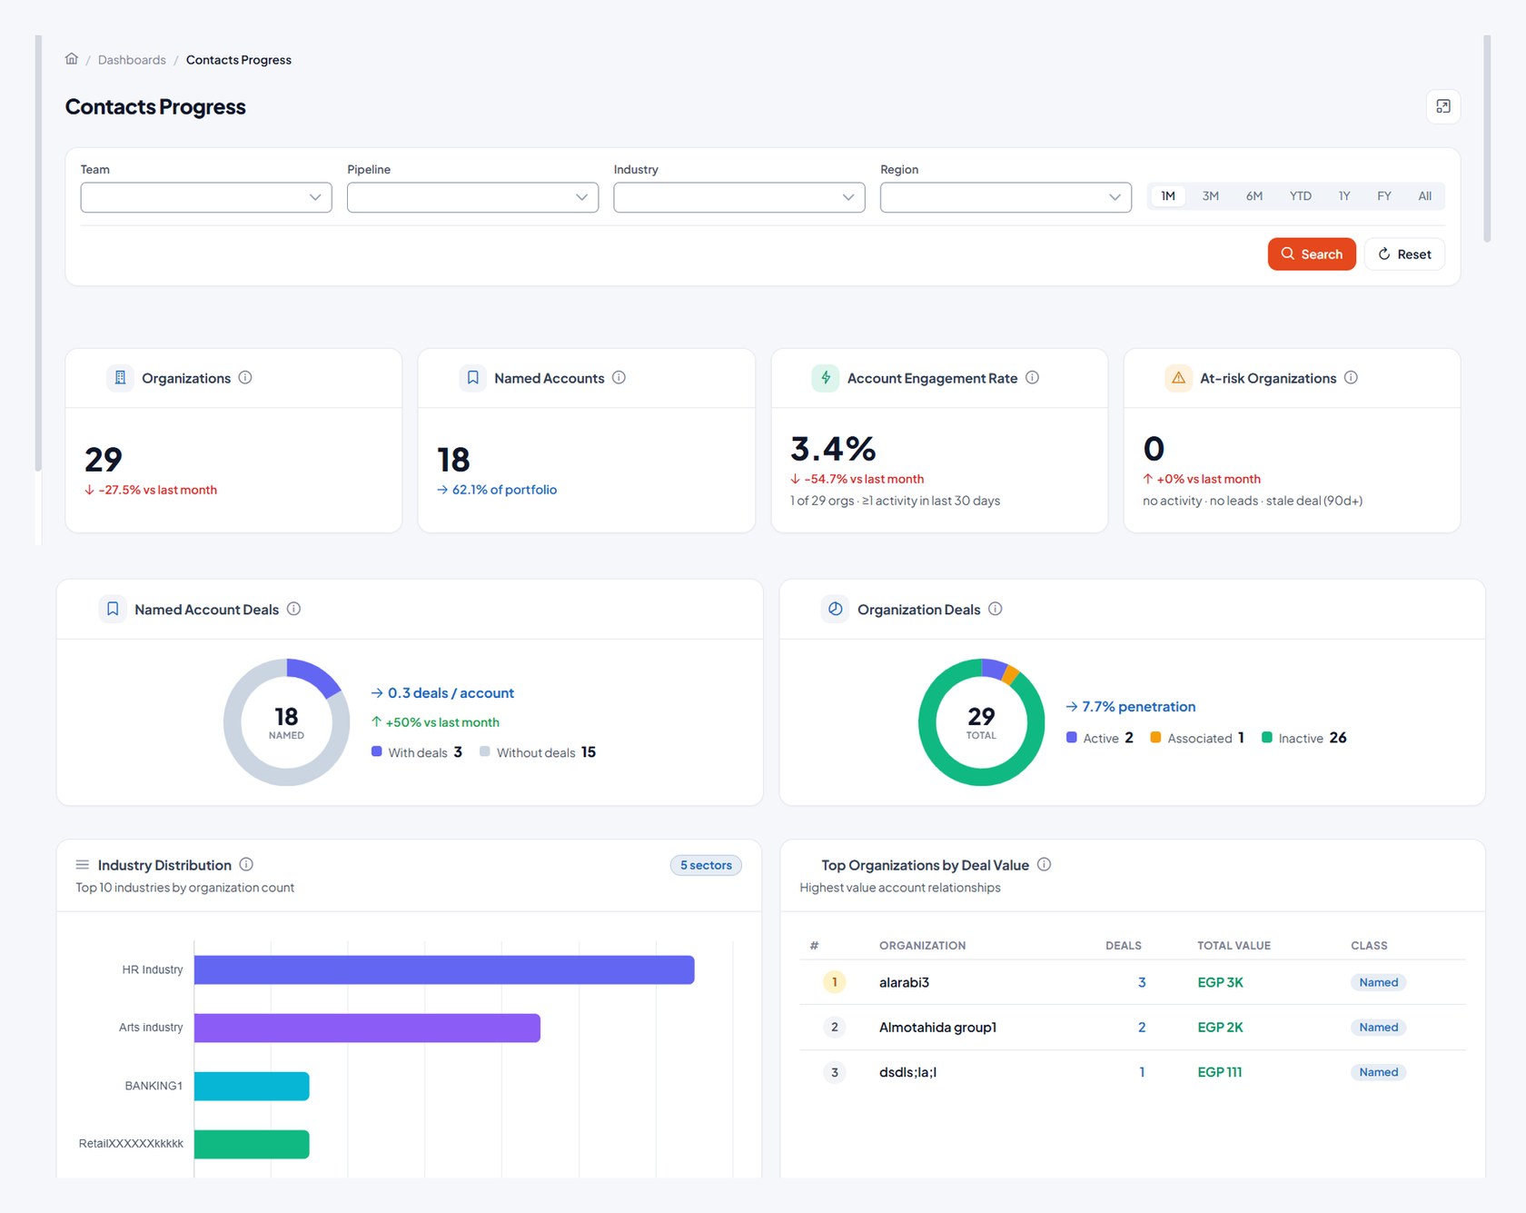Click the page vertical scrollbar

pyautogui.click(x=1487, y=138)
